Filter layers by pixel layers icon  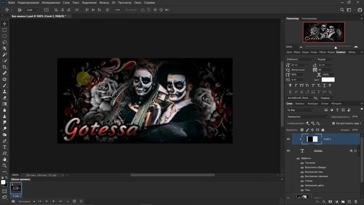coord(326,110)
